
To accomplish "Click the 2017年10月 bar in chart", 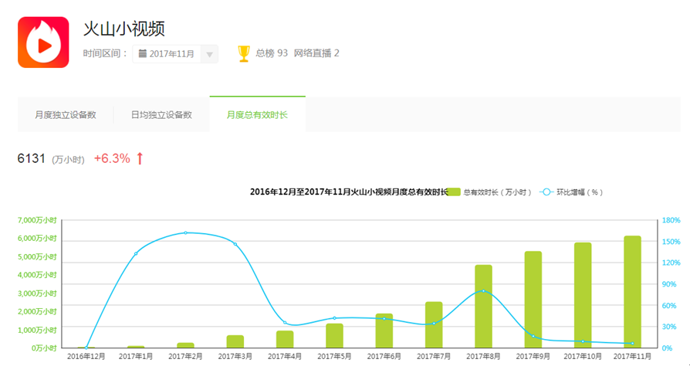I will pyautogui.click(x=583, y=296).
